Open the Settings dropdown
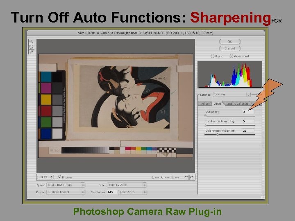295x221 pixels. pos(231,95)
